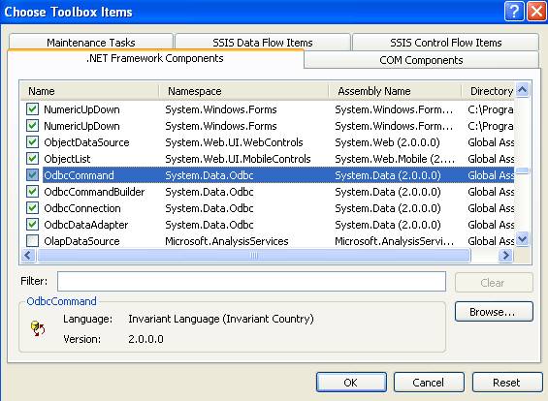Image resolution: width=548 pixels, height=401 pixels.
Task: Click the vertical scrollbar up arrow
Action: pyautogui.click(x=523, y=90)
